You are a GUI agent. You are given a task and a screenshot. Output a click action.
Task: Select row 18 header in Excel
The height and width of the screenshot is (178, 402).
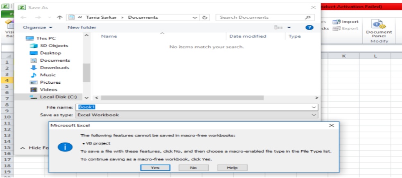7,166
